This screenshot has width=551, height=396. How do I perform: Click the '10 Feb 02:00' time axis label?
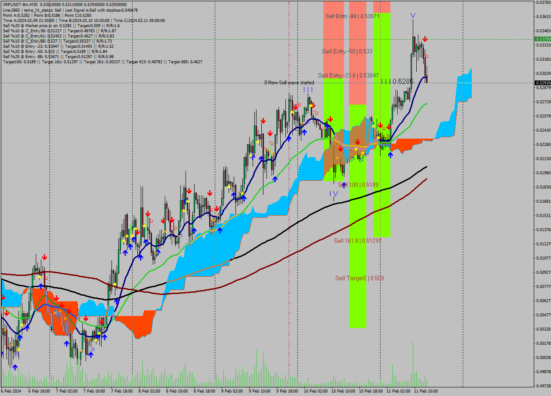[316, 391]
